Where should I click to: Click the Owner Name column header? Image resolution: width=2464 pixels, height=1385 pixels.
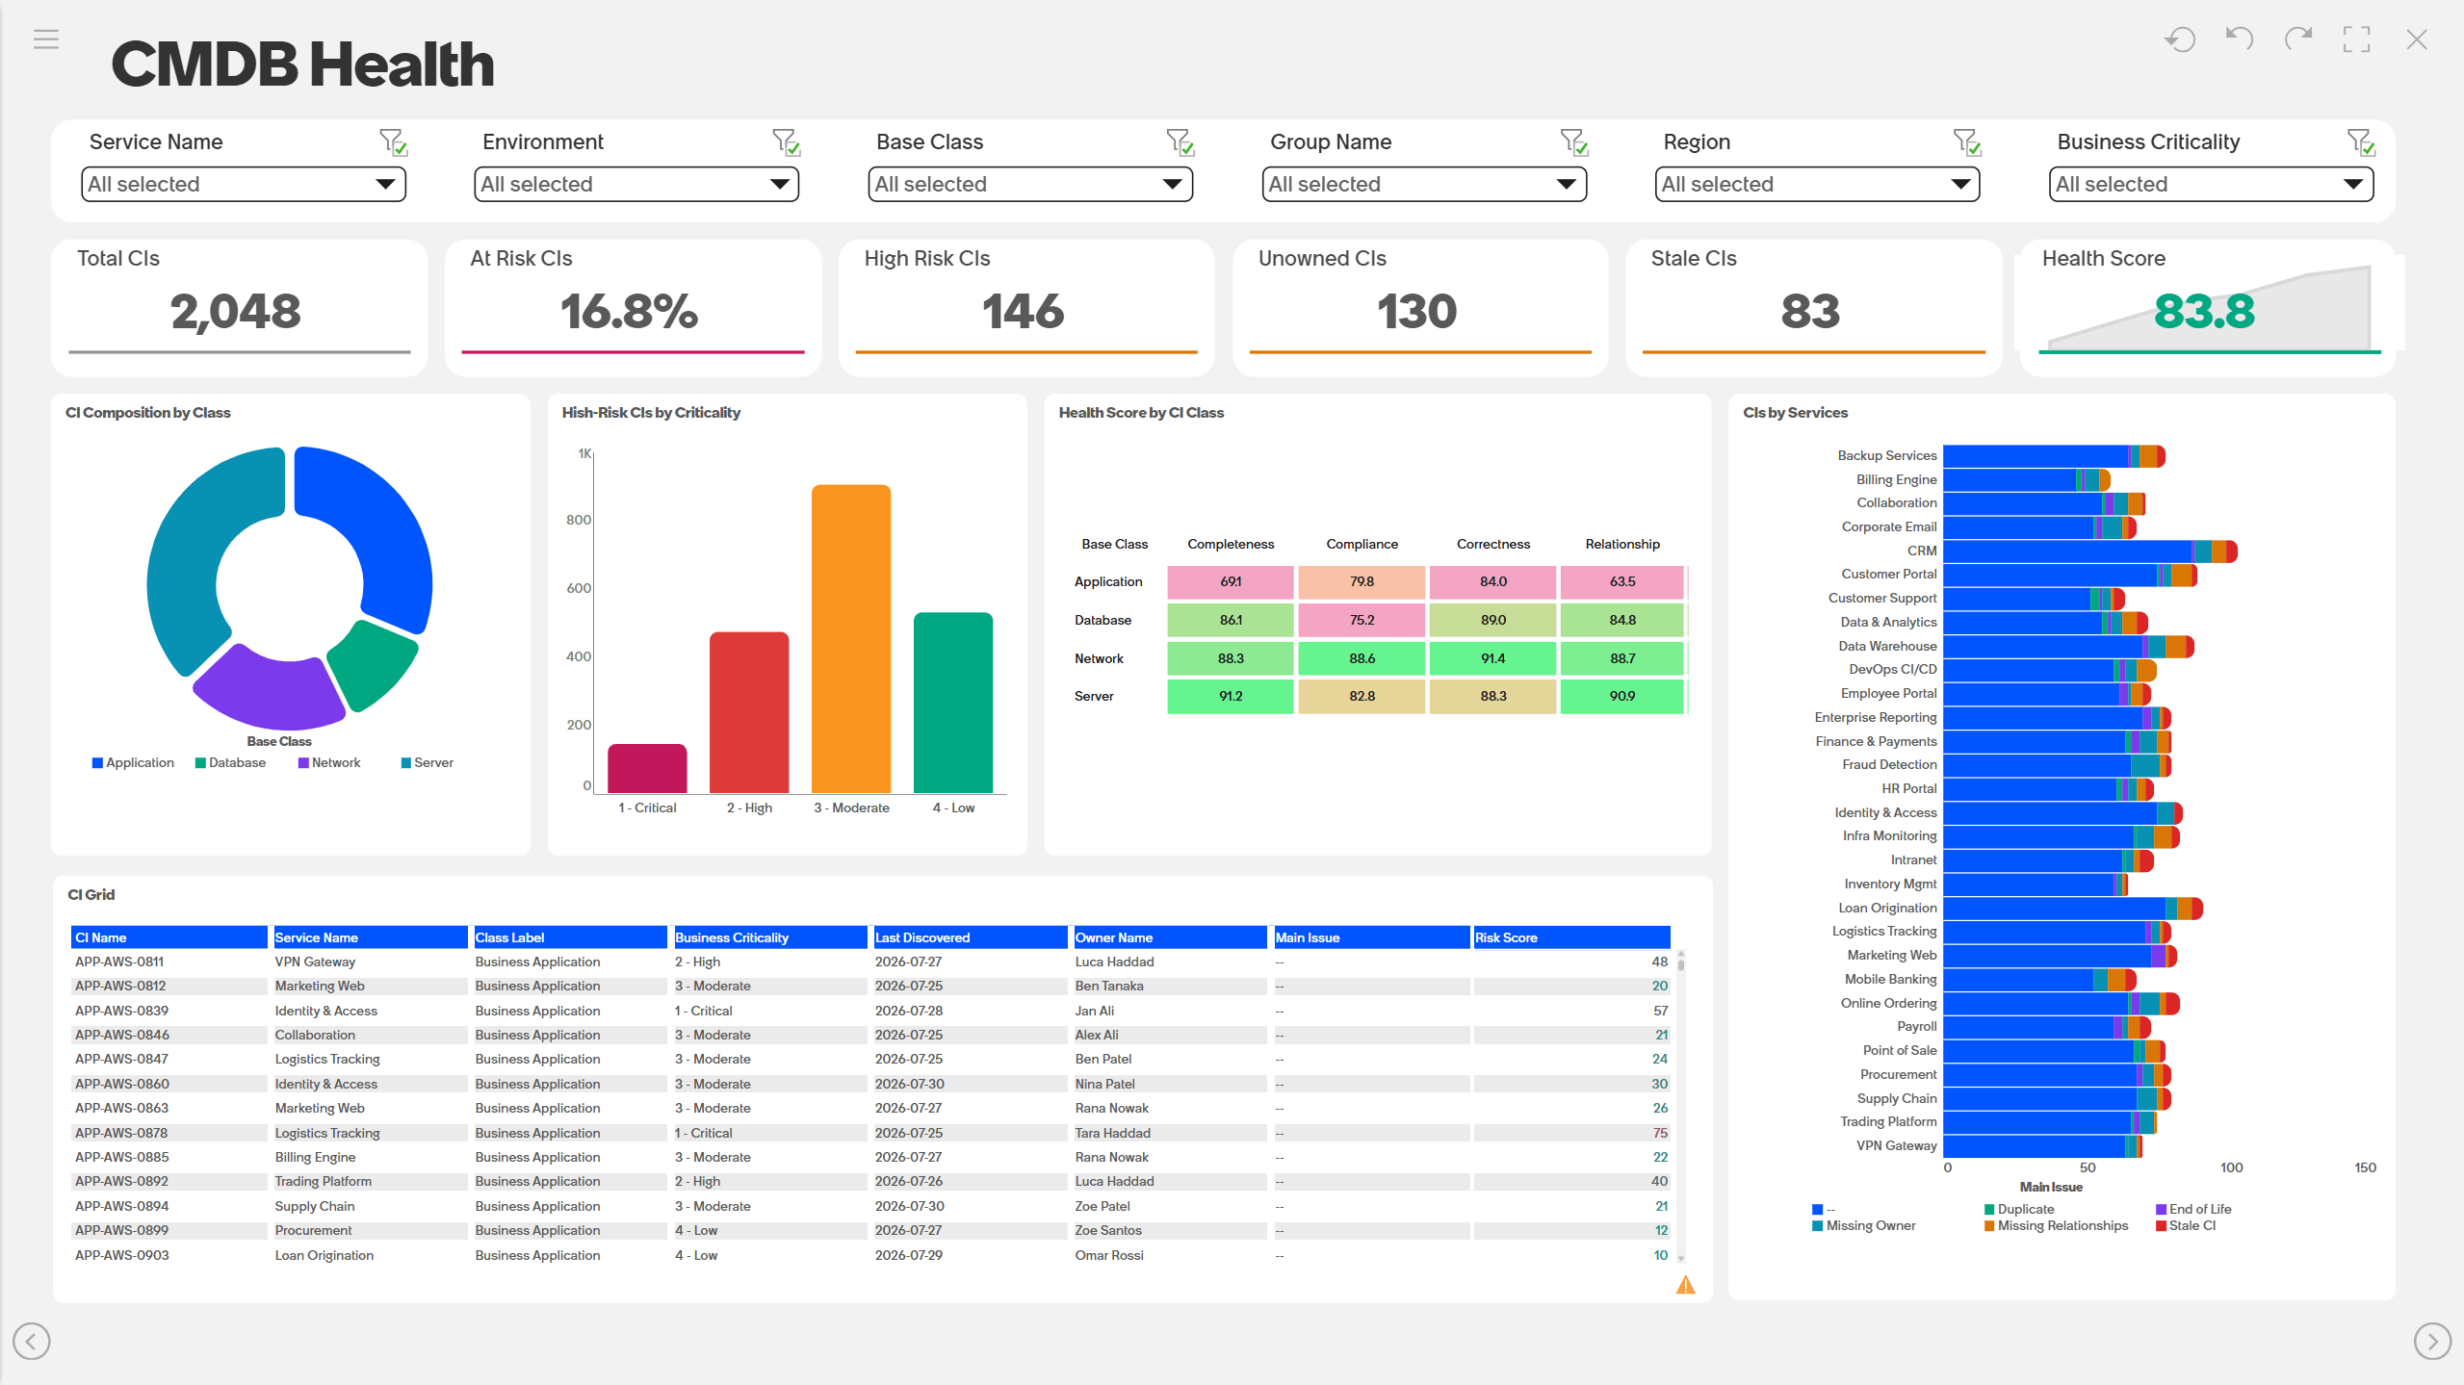tap(1170, 937)
